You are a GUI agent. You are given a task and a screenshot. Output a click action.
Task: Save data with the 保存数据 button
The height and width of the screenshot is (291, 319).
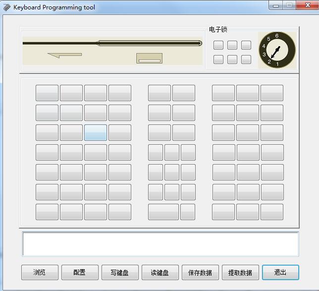point(200,272)
